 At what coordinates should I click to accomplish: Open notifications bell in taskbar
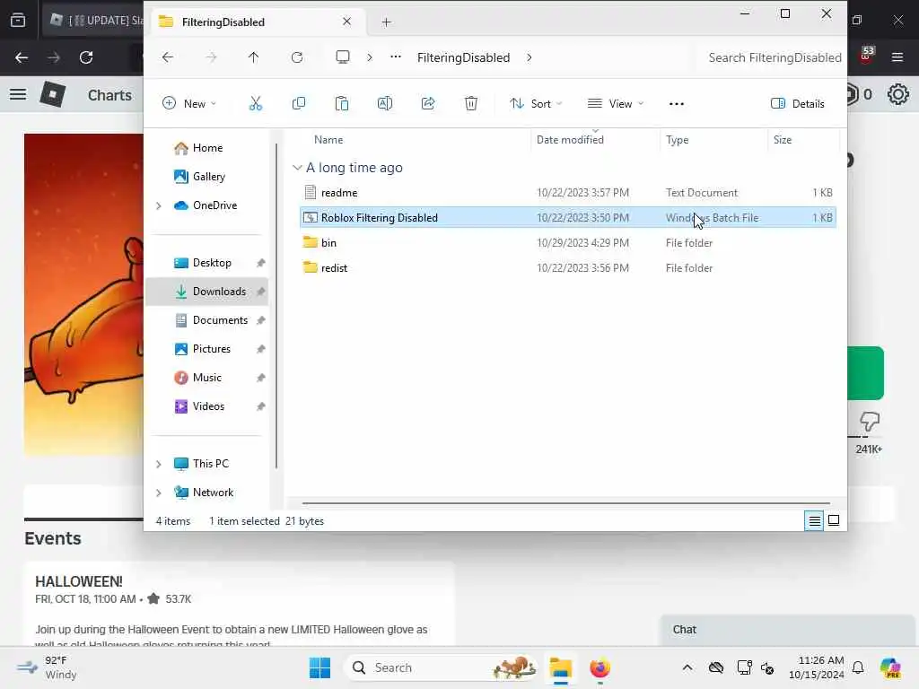pyautogui.click(x=858, y=667)
